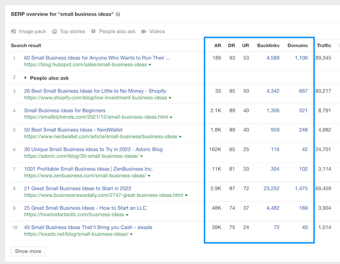Open dropdown next to HubSpot blog URL
The image size is (340, 264).
(150, 65)
